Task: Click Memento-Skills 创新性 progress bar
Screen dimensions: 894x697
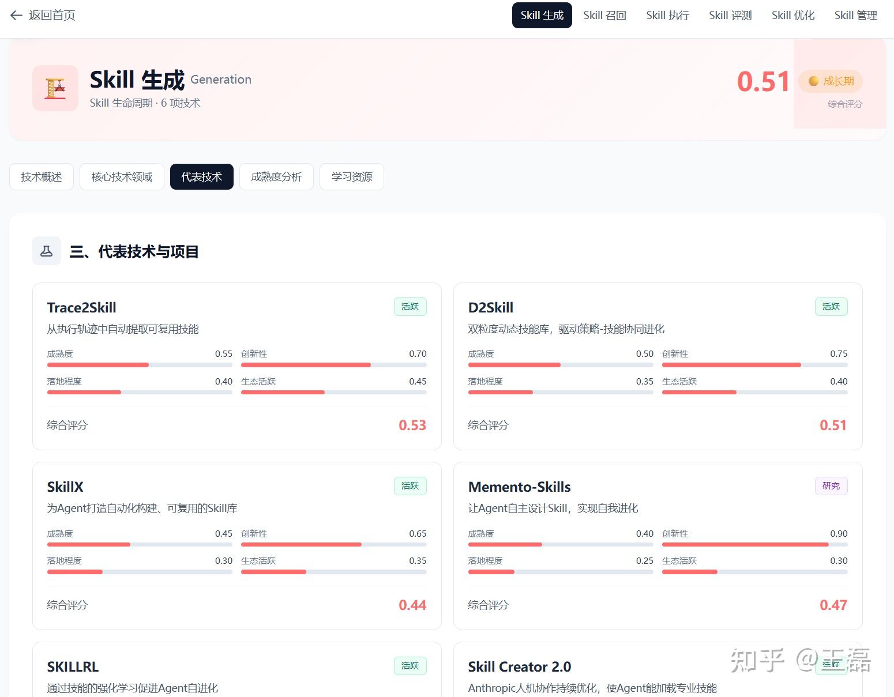Action: pyautogui.click(x=755, y=545)
